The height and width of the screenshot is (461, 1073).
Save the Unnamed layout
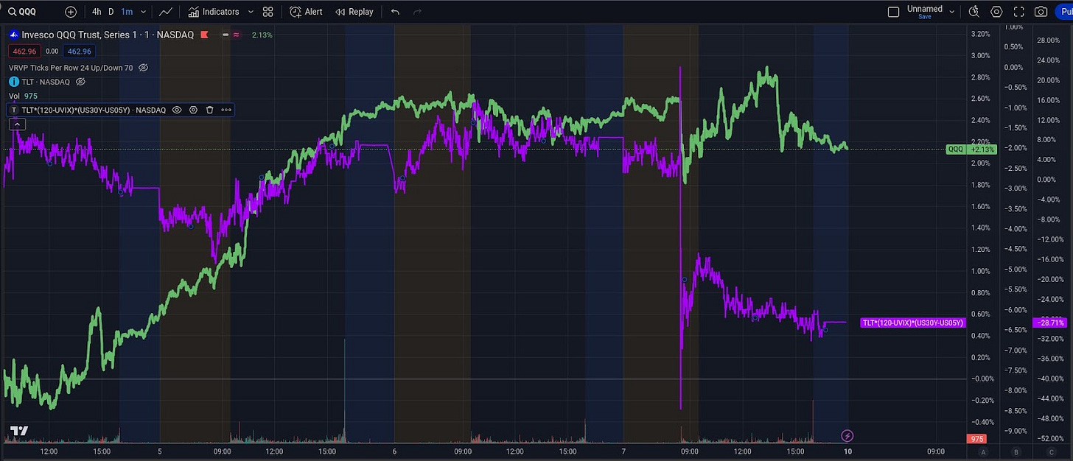[x=924, y=17]
